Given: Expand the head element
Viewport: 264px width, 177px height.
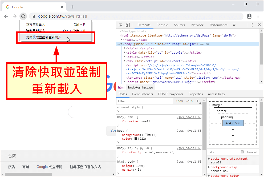Looking at the screenshot, I should (x=121, y=39).
